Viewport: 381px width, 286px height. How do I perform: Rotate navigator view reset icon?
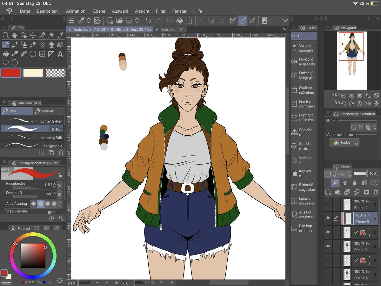pos(359,103)
